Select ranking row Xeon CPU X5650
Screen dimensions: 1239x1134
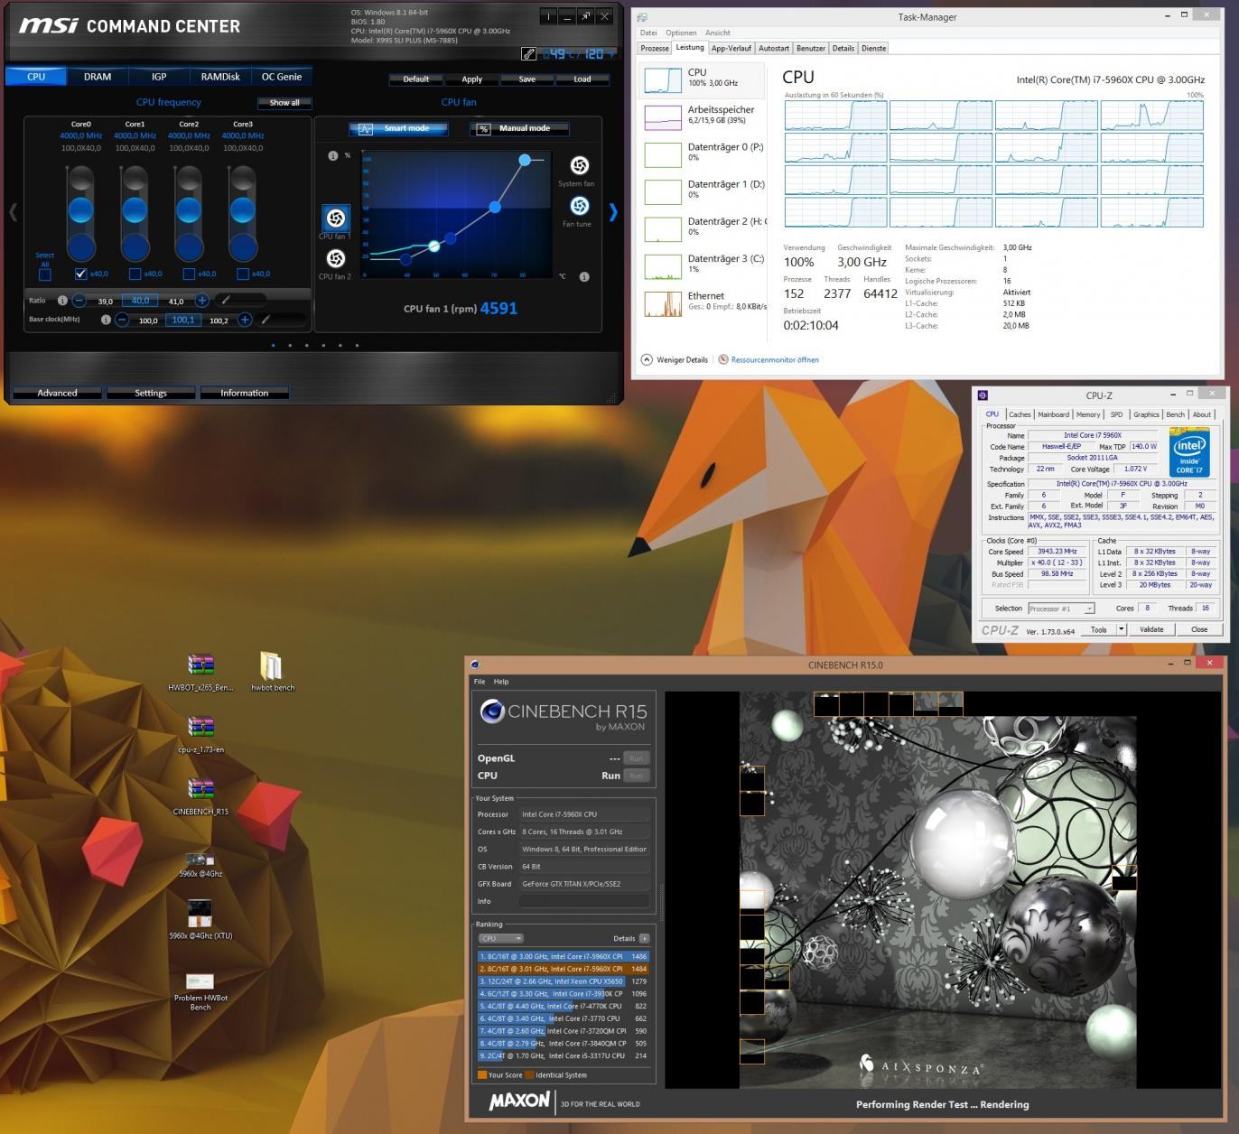[x=564, y=981]
